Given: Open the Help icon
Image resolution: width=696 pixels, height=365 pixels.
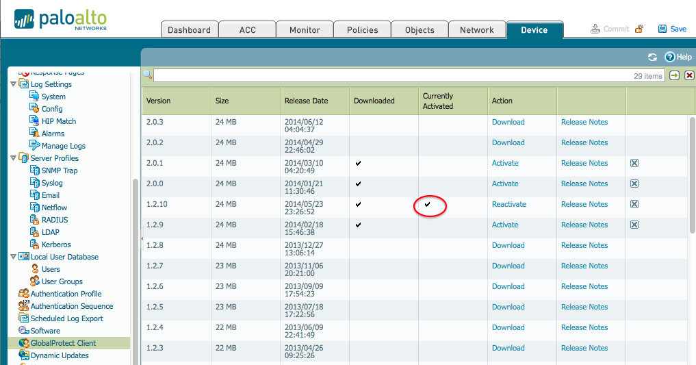Looking at the screenshot, I should [x=669, y=57].
